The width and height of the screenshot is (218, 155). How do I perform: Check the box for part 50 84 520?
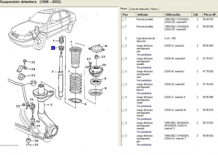pos(123,20)
